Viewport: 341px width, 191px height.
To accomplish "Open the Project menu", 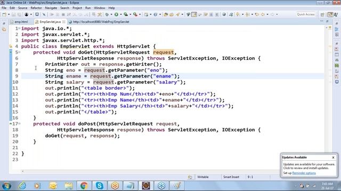I will click(x=77, y=8).
